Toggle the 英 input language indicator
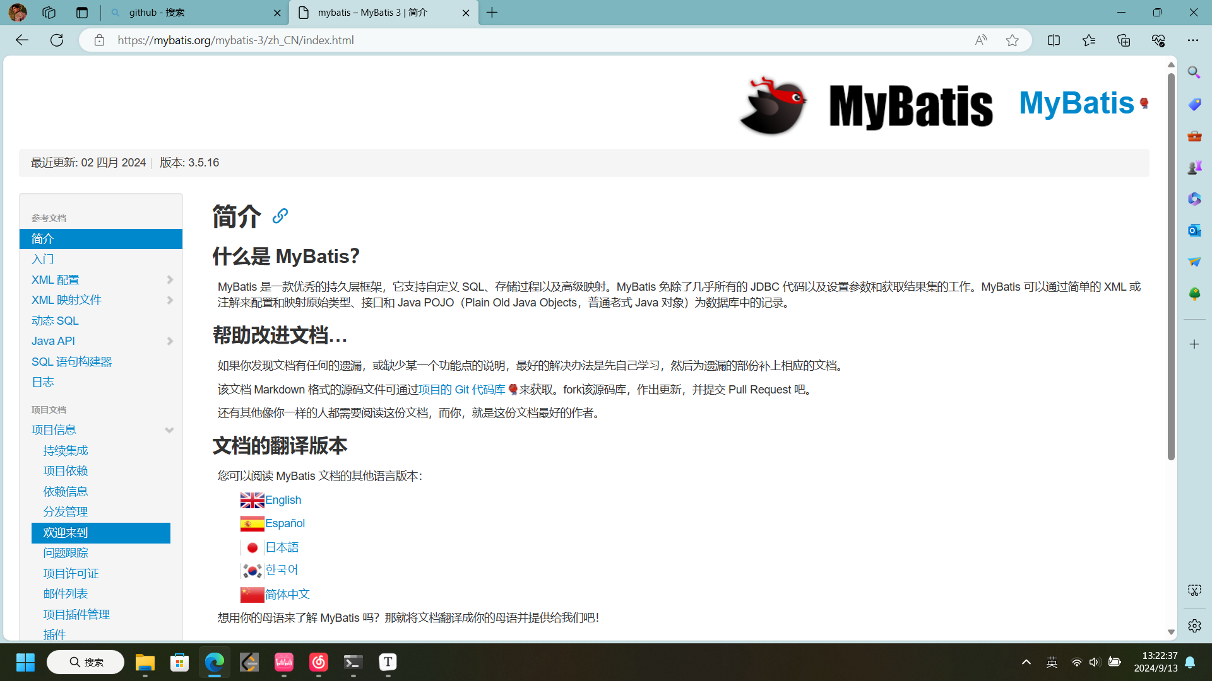 (1052, 662)
